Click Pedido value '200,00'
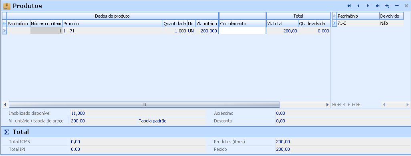 (283, 150)
